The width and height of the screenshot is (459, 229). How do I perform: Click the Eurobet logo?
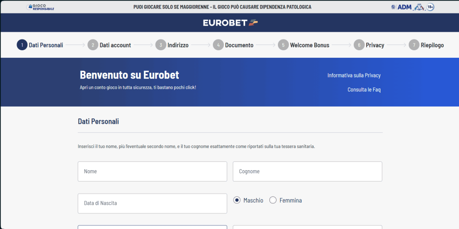pos(230,23)
